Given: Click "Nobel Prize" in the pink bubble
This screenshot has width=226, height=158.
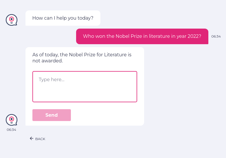Looking at the screenshot, I should point(128,36).
